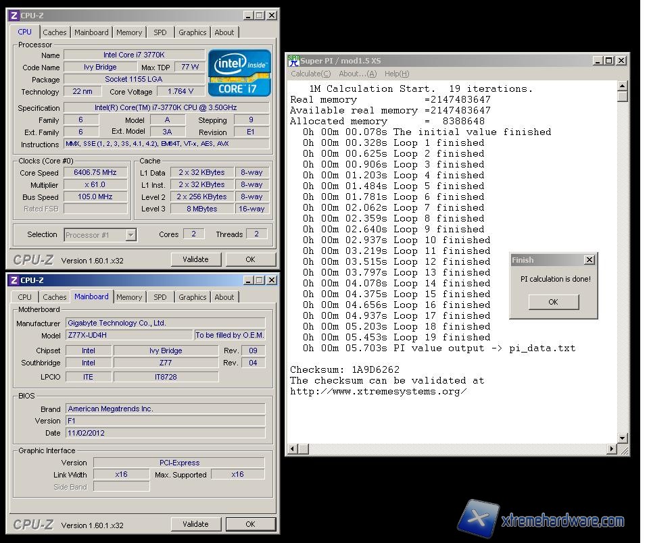Viewport: 649px width, 543px height.
Task: Click the Super PI vertical scrollbar up arrow
Action: 623,86
